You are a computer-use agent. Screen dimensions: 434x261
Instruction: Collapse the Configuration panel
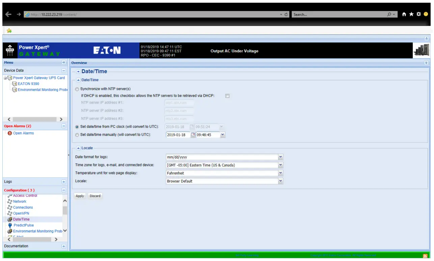pos(63,190)
